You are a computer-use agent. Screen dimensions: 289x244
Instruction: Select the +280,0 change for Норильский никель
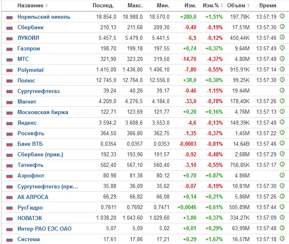click(188, 17)
